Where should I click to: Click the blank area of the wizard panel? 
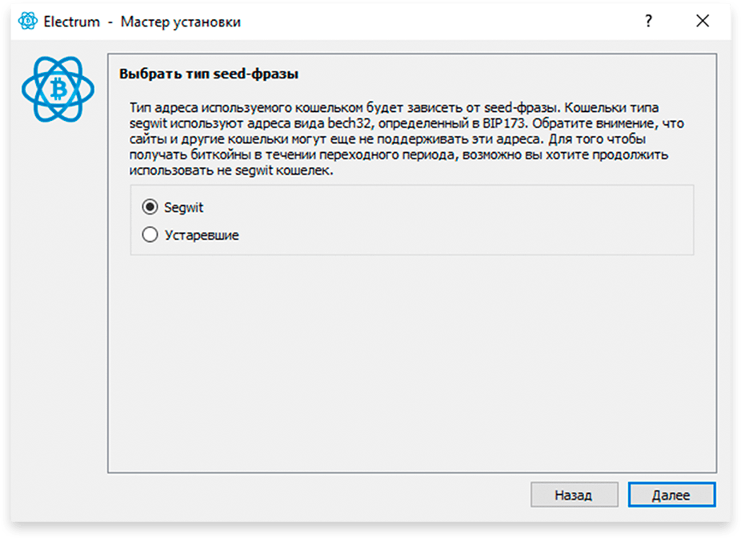[x=411, y=364]
